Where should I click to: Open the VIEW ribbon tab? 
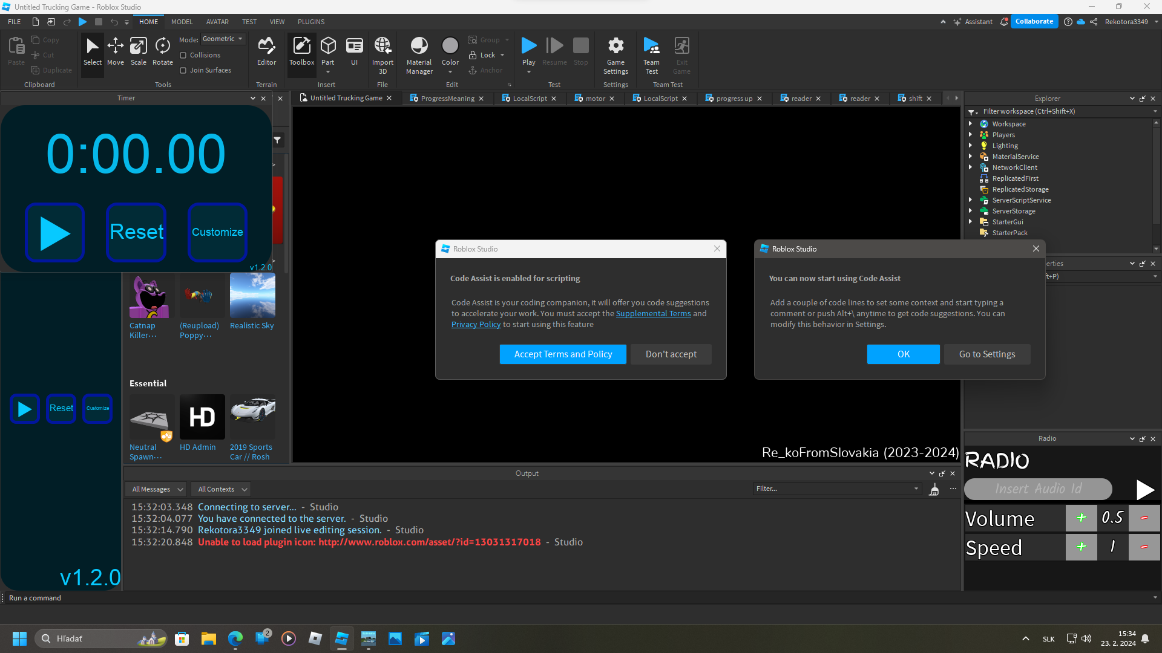[277, 22]
